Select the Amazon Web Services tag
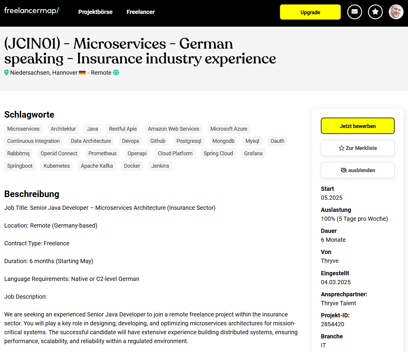The height and width of the screenshot is (352, 408). pos(174,129)
